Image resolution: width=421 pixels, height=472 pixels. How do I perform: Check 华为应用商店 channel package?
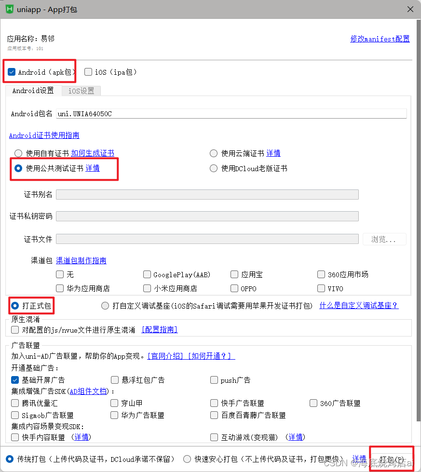60,288
